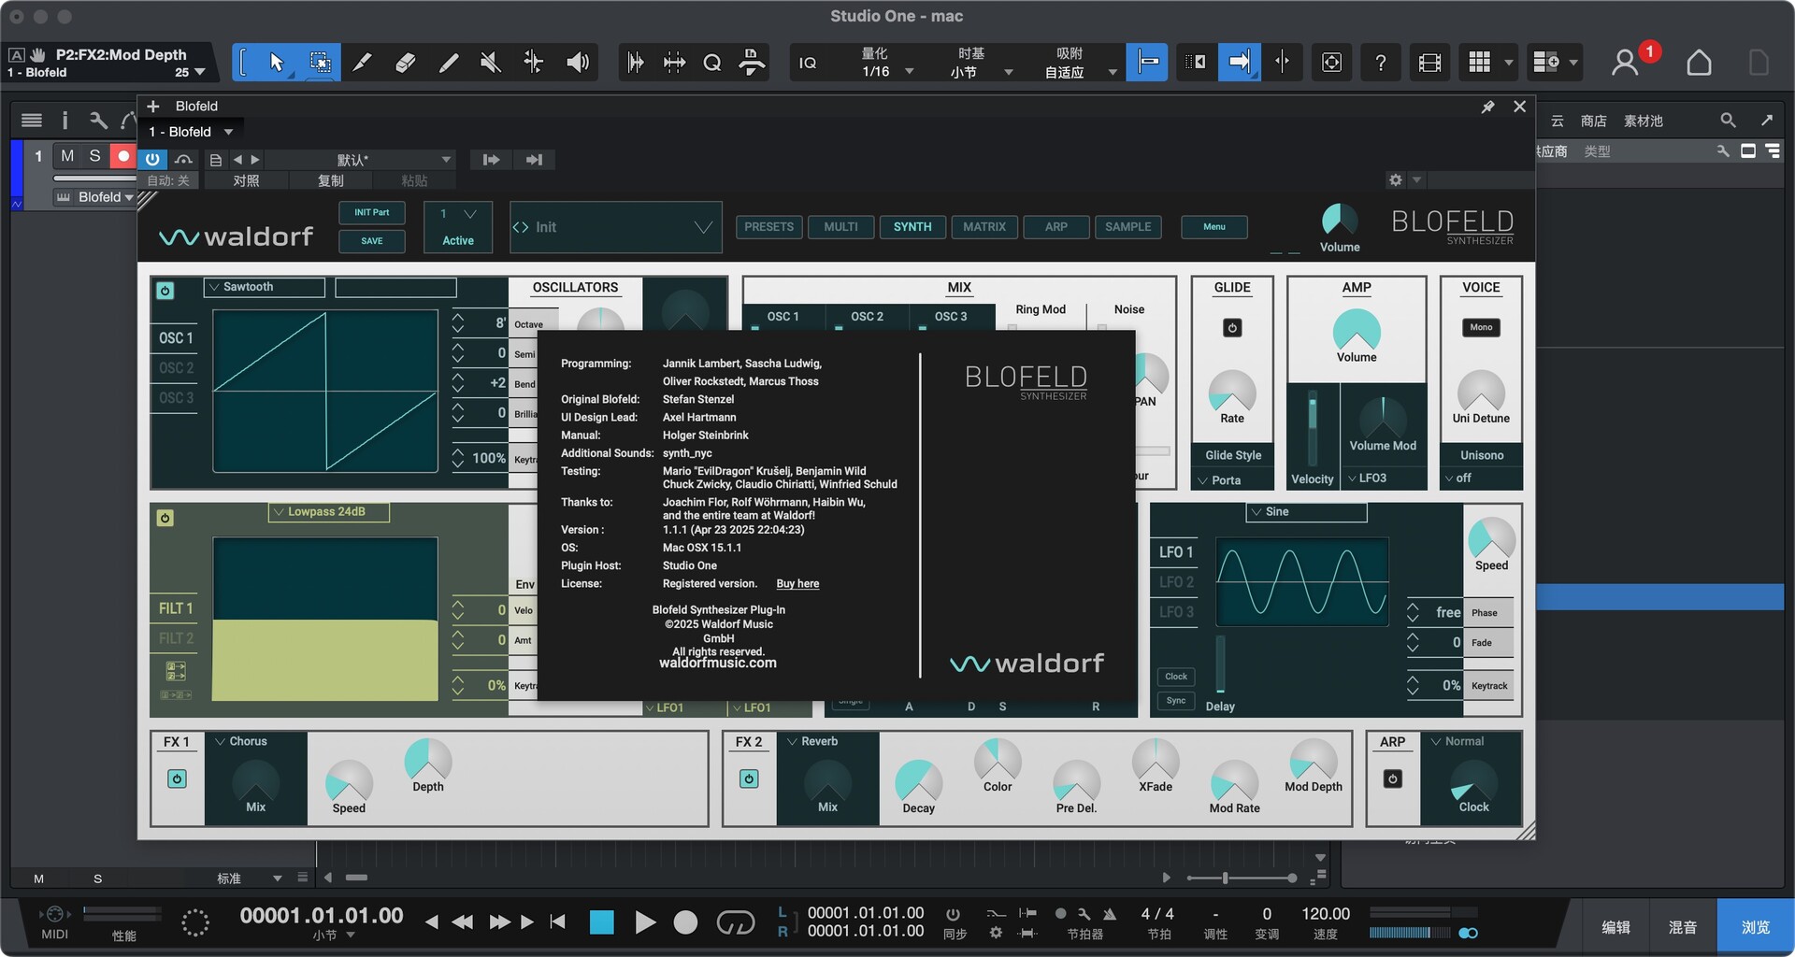1795x957 pixels.
Task: Open the track list lines icon
Action: (x=32, y=120)
